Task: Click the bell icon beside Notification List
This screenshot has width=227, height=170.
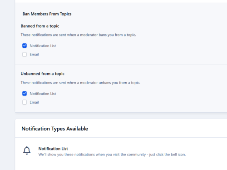Action: [x=27, y=150]
